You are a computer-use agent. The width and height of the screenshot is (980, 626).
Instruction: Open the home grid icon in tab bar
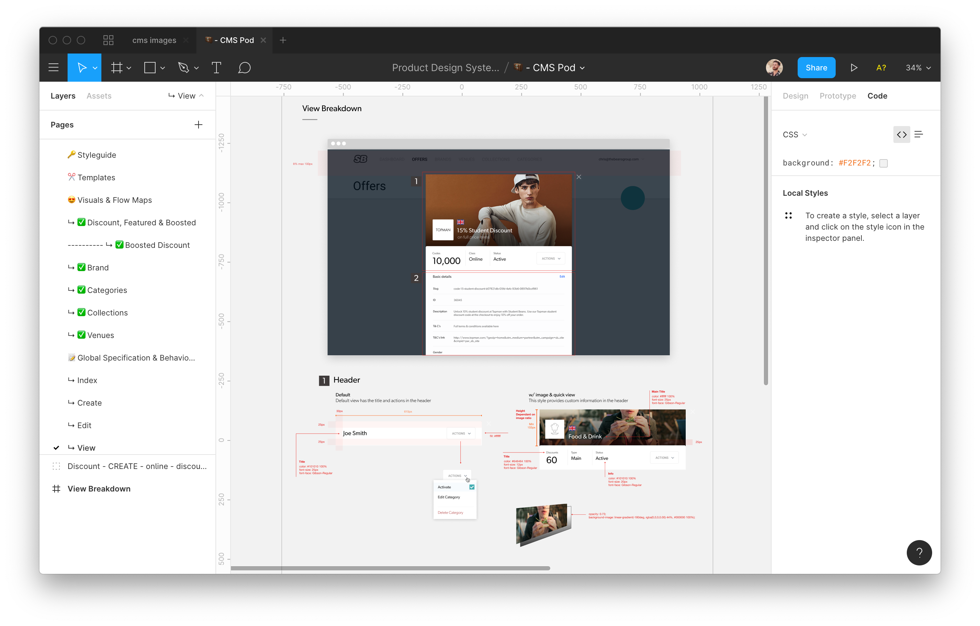[x=108, y=40]
